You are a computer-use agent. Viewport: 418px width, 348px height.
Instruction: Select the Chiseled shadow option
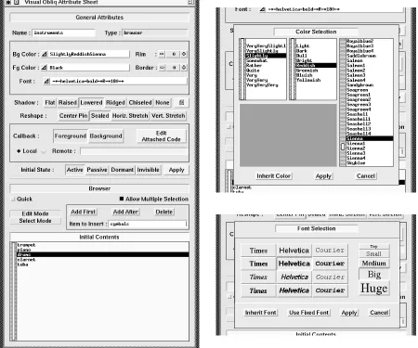click(140, 102)
